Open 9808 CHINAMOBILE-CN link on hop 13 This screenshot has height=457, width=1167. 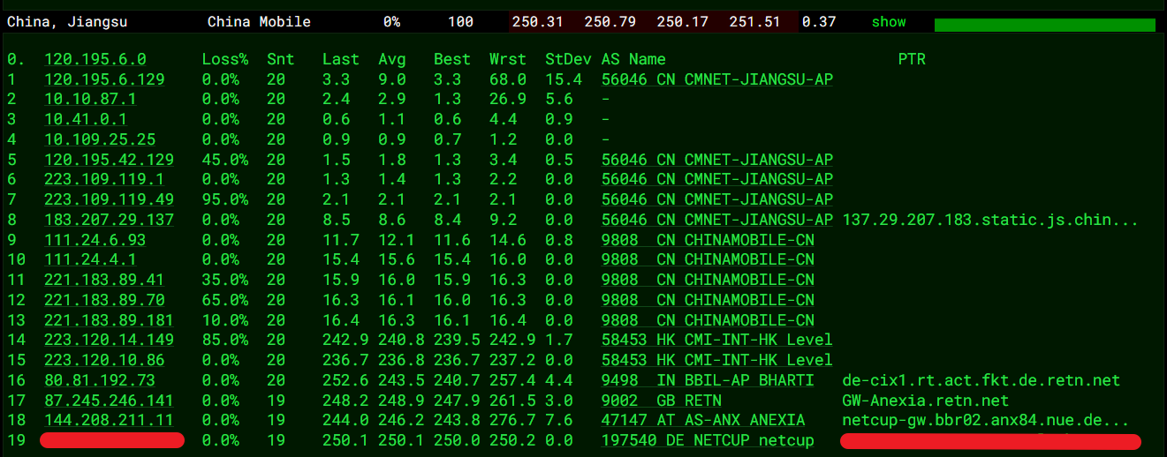click(x=708, y=320)
